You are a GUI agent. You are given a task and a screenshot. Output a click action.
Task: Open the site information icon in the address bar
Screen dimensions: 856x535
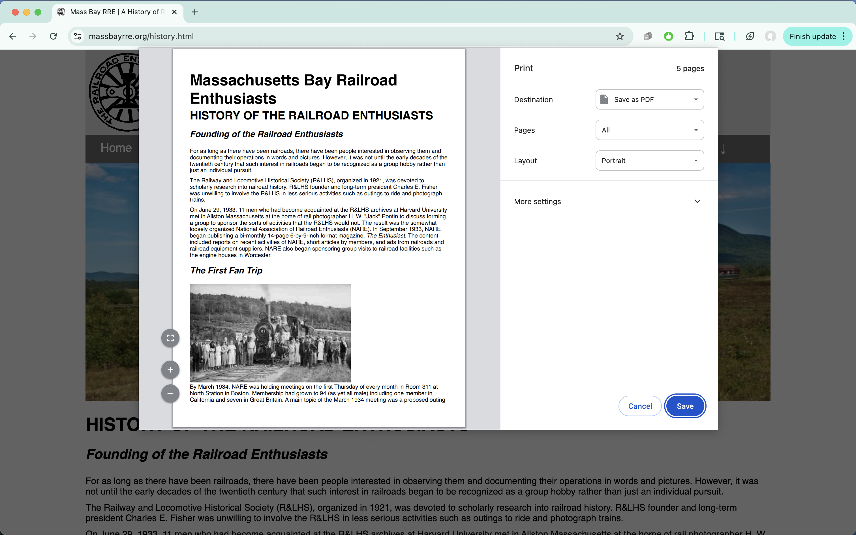coord(78,36)
